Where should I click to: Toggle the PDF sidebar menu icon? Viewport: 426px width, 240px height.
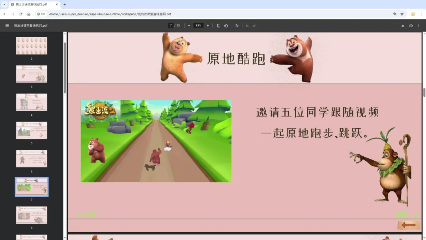pyautogui.click(x=7, y=26)
